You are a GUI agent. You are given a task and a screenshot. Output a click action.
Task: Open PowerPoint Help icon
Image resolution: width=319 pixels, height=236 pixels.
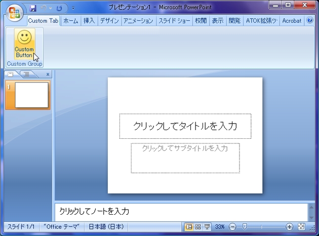310,20
